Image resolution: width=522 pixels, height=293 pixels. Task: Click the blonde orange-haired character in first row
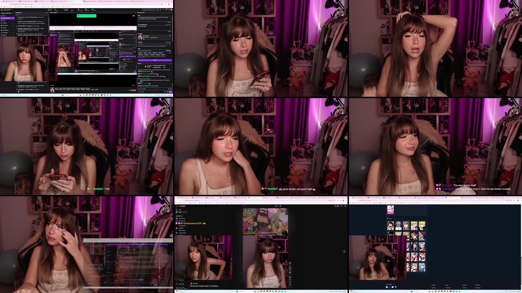point(422,226)
